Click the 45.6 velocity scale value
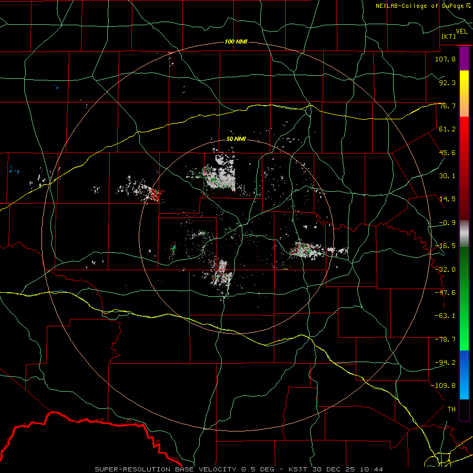Screen dimensions: 473x473 [x=447, y=152]
